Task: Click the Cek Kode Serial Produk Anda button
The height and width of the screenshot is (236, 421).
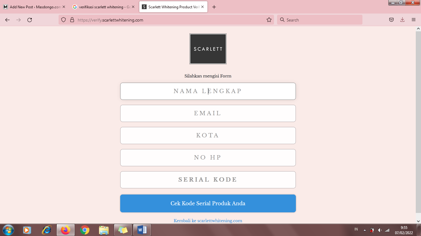Action: coord(208,203)
